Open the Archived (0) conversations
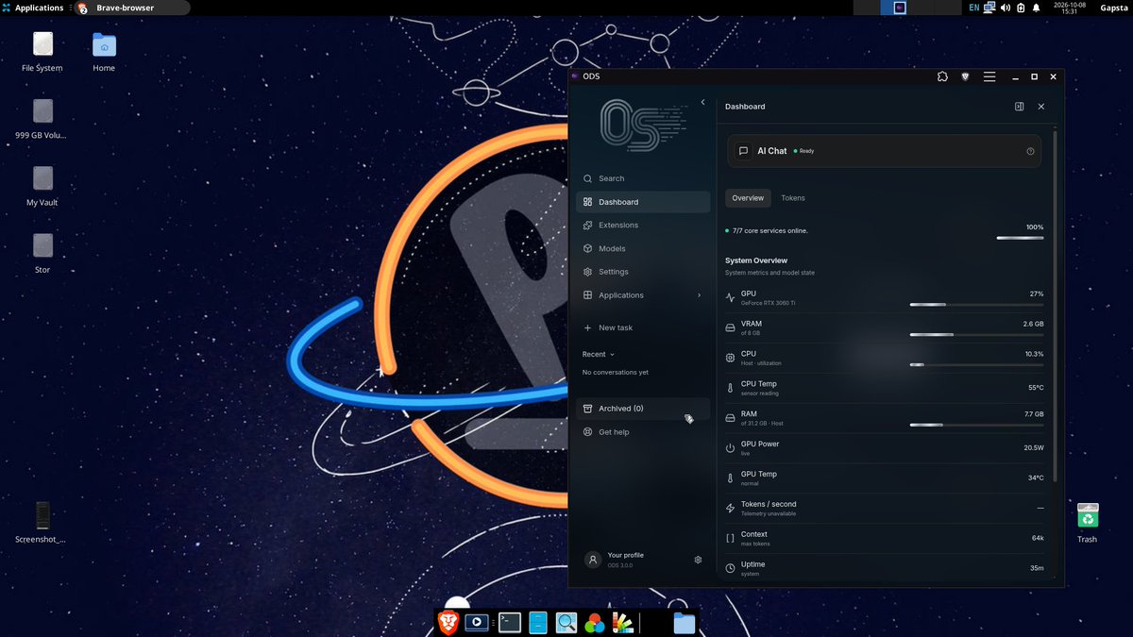The height and width of the screenshot is (637, 1133). coord(643,409)
